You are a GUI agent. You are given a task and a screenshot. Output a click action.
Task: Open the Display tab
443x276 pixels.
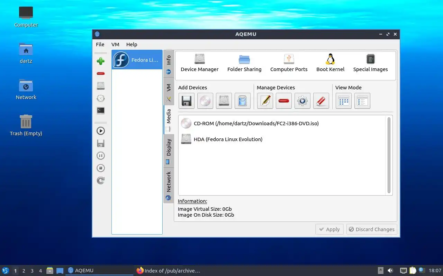pyautogui.click(x=169, y=151)
